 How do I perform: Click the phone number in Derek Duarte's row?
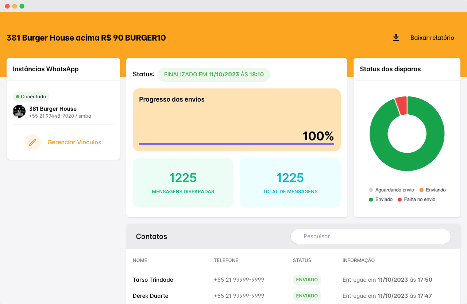tap(239, 296)
